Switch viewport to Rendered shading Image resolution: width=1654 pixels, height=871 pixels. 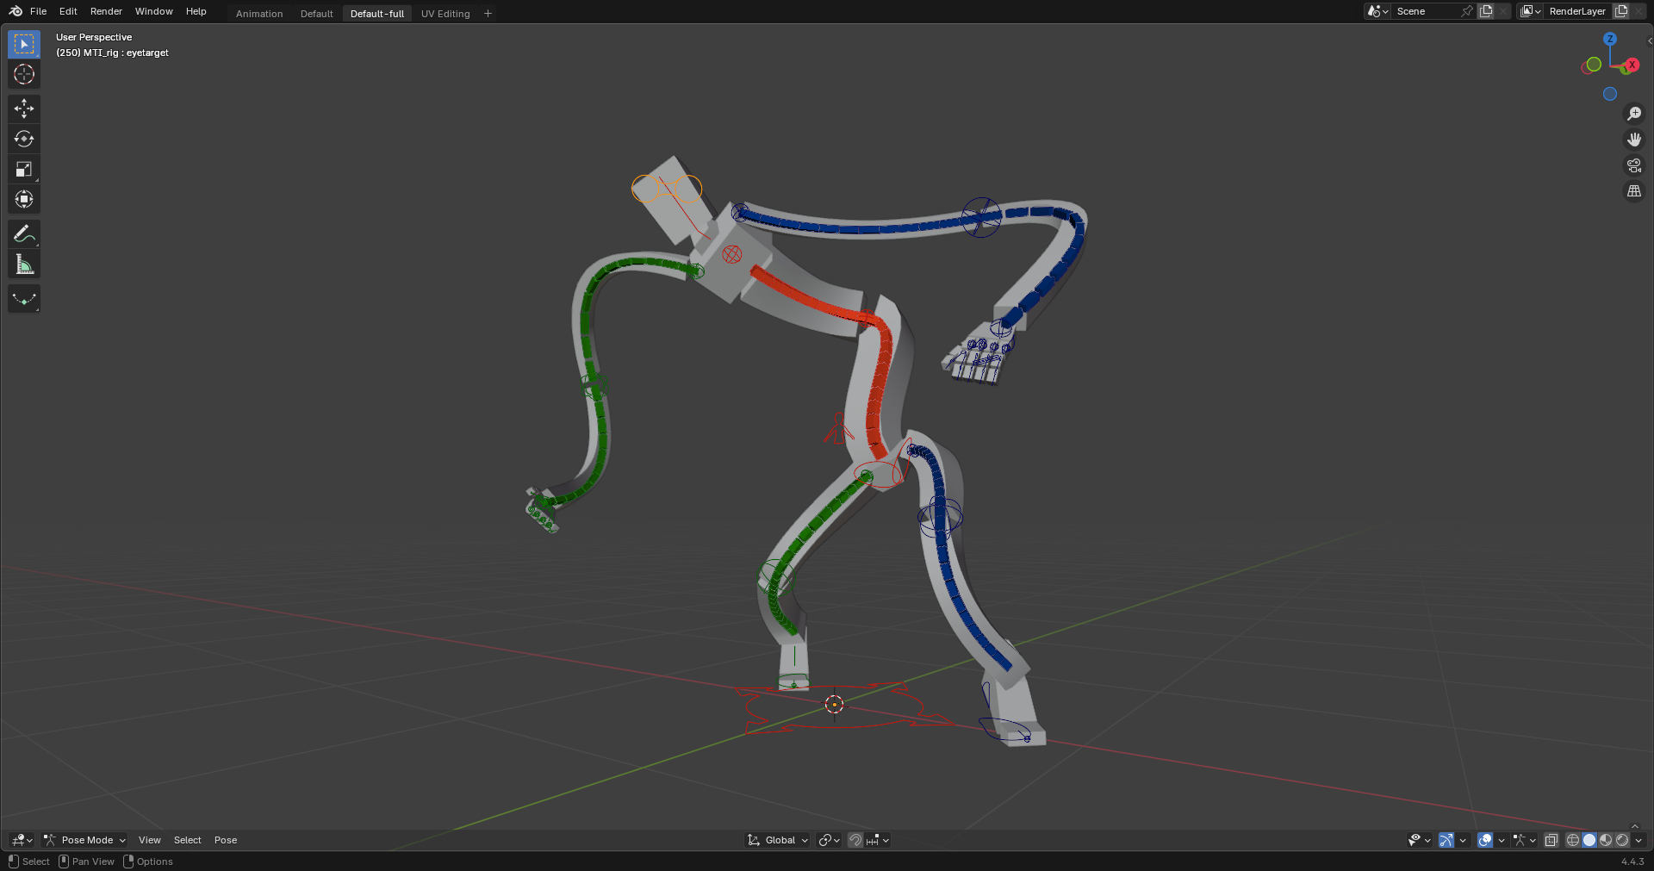click(1624, 841)
